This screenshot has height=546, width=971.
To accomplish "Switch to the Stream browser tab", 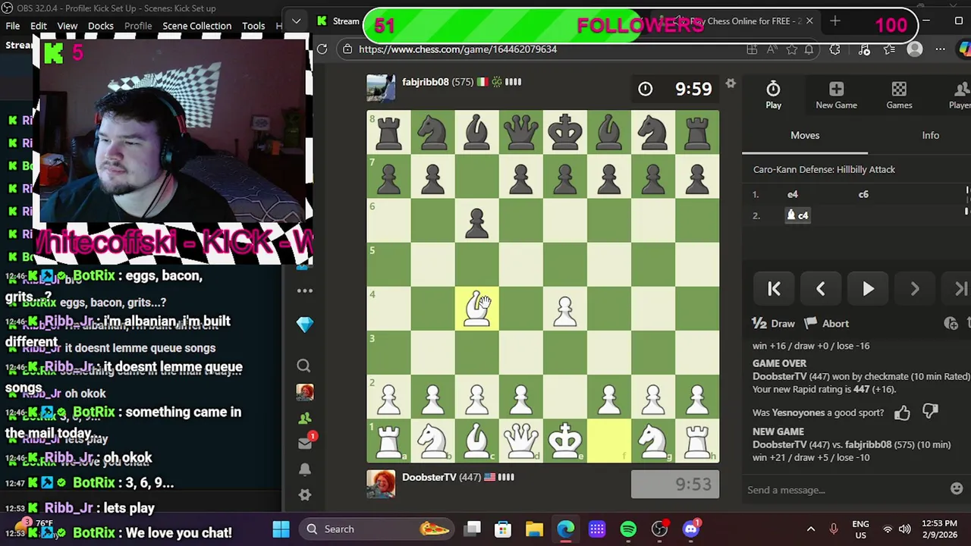I will pyautogui.click(x=338, y=21).
